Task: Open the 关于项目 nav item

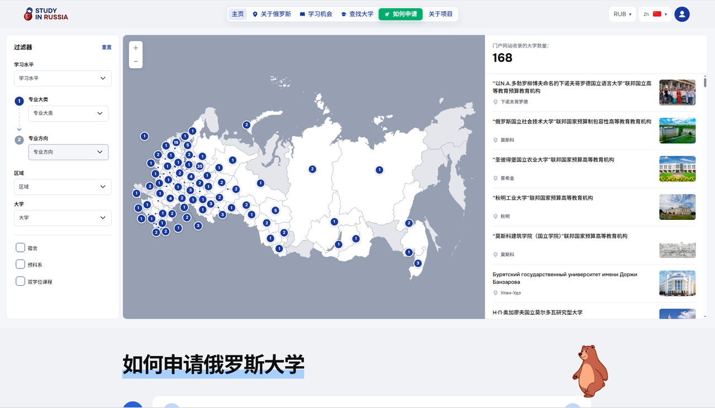Action: 441,14
